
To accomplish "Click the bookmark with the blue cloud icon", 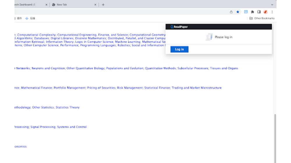I will 30,18.
